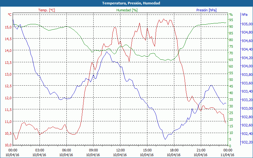Click pressure axis value '932,60'
253x158 pixels.
click(x=247, y=125)
